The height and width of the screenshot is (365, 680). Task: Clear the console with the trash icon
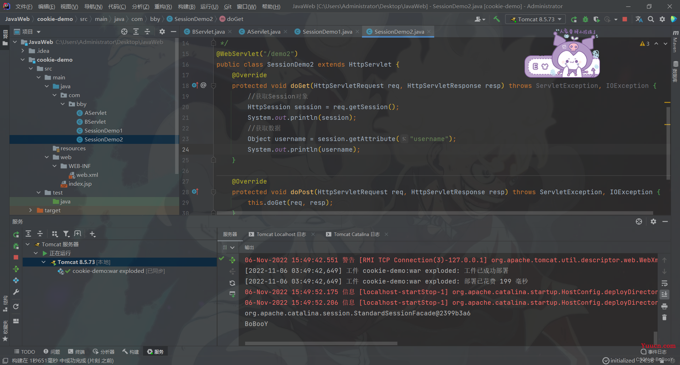664,318
